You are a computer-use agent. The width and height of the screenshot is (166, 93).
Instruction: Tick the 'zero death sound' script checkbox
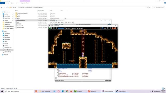[58, 69]
